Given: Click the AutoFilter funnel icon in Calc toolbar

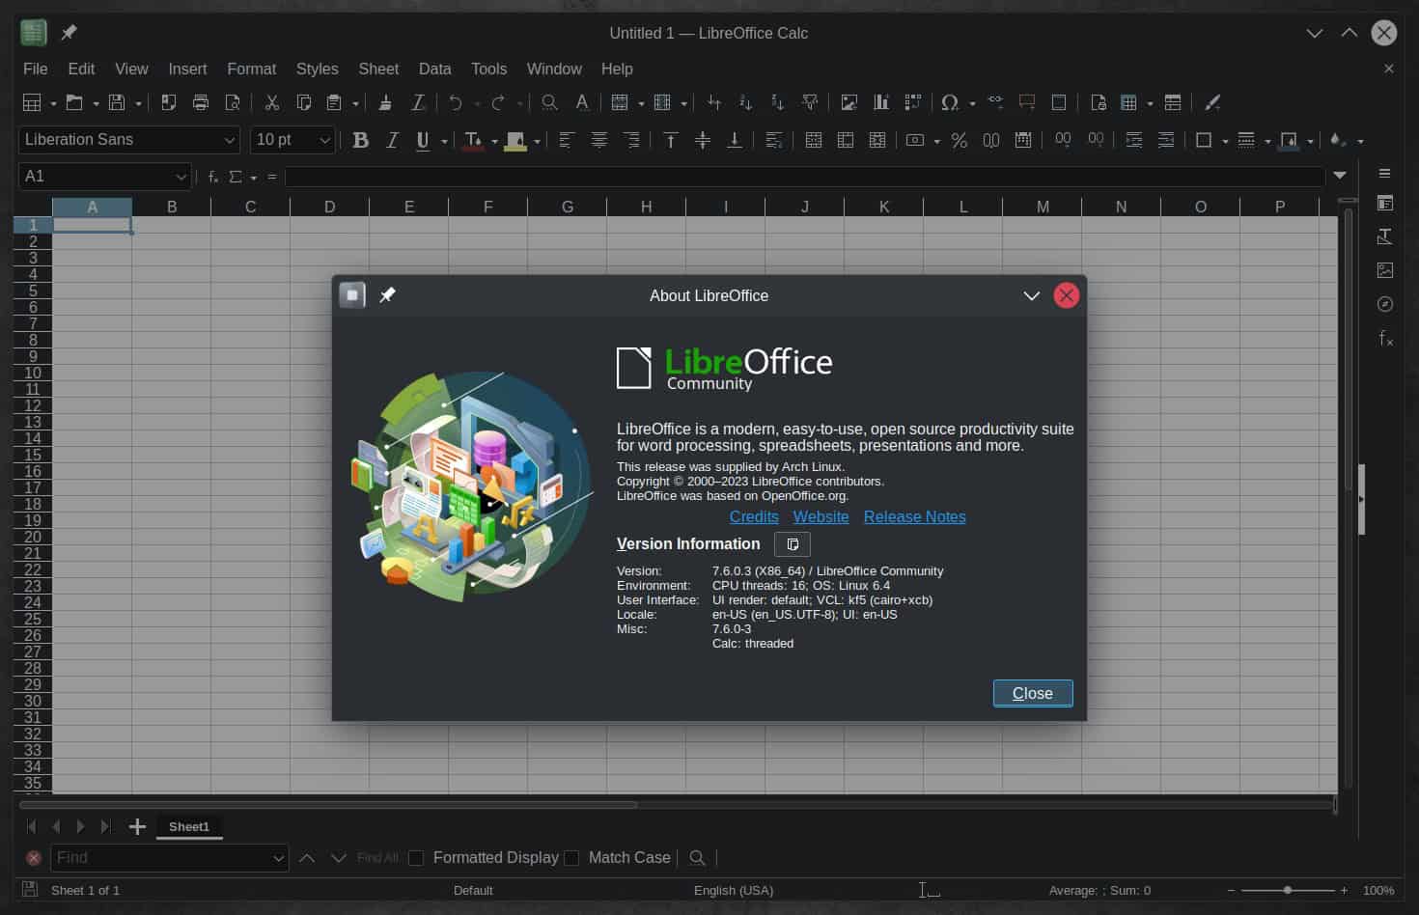Looking at the screenshot, I should click(x=810, y=102).
